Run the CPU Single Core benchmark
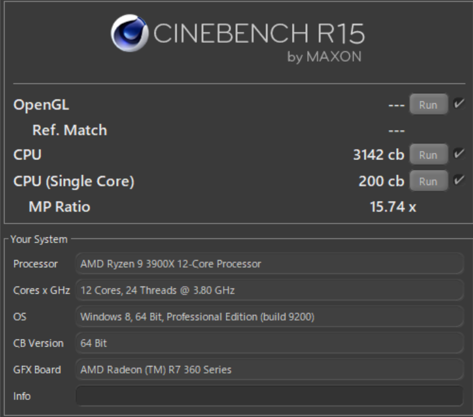 [429, 181]
